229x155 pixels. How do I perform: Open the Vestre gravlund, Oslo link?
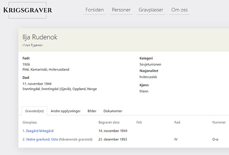pyautogui.click(x=42, y=139)
